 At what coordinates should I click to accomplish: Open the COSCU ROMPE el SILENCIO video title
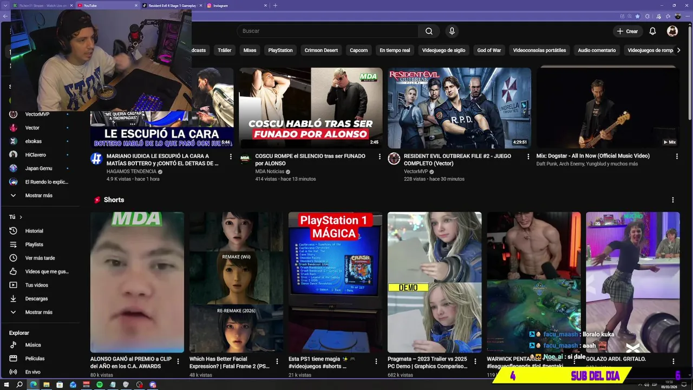(310, 159)
